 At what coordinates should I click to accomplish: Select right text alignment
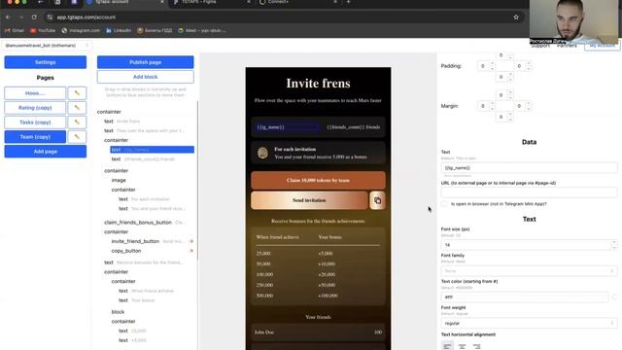coord(477,346)
